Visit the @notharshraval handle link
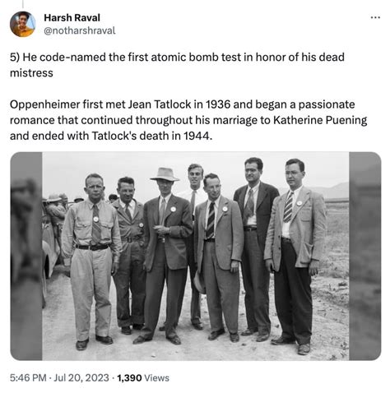The height and width of the screenshot is (393, 390). click(80, 30)
